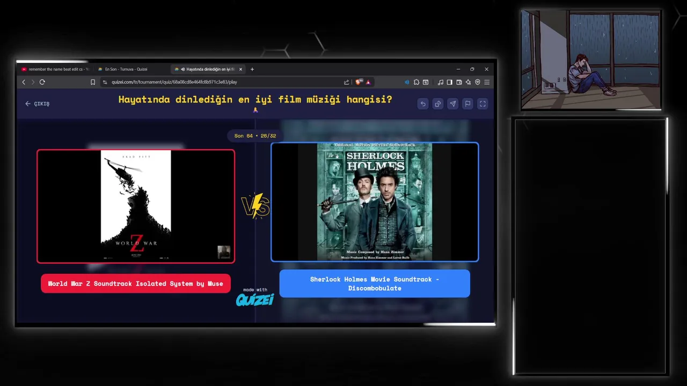Click the blue audio playing icon in toolbar
This screenshot has height=386, width=687.
point(407,82)
